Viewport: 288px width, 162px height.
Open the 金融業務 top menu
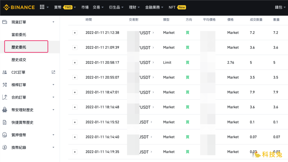click(154, 7)
